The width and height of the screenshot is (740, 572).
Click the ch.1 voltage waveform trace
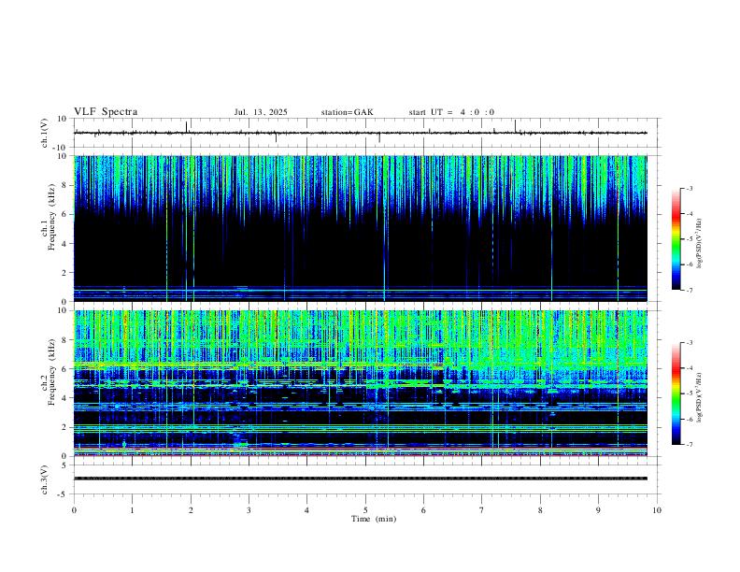[360, 133]
